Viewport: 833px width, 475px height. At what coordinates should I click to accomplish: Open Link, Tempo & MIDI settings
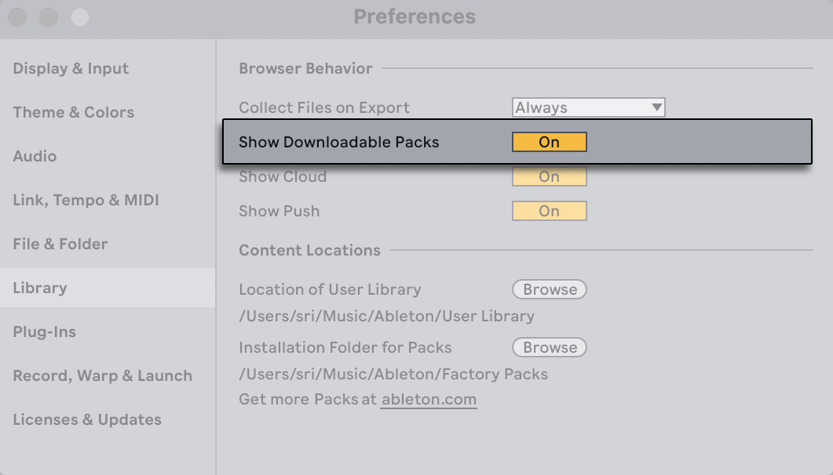coord(86,200)
